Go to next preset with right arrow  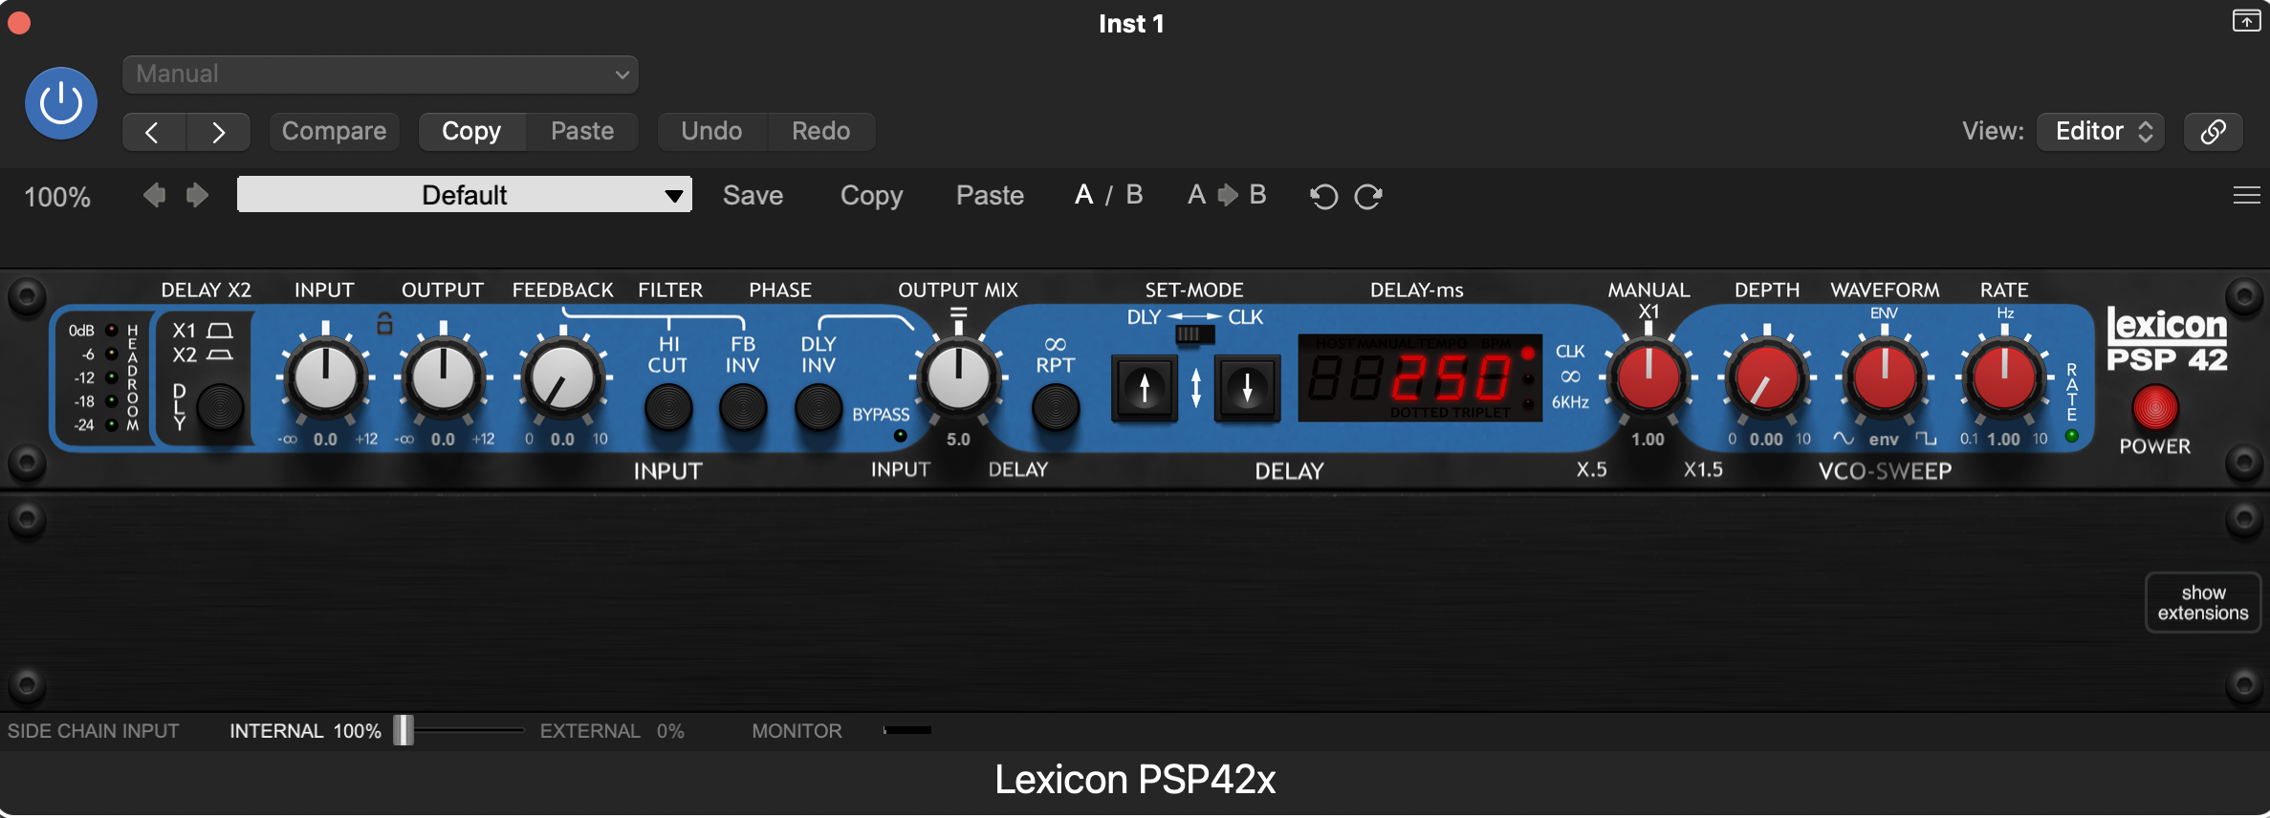point(219,132)
